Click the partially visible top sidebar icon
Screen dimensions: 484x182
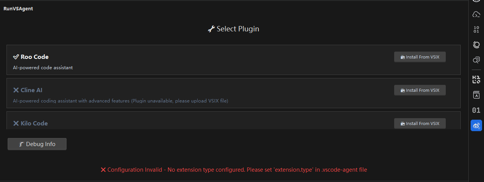click(476, 1)
